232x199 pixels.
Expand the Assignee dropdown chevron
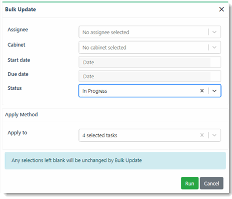(214, 32)
